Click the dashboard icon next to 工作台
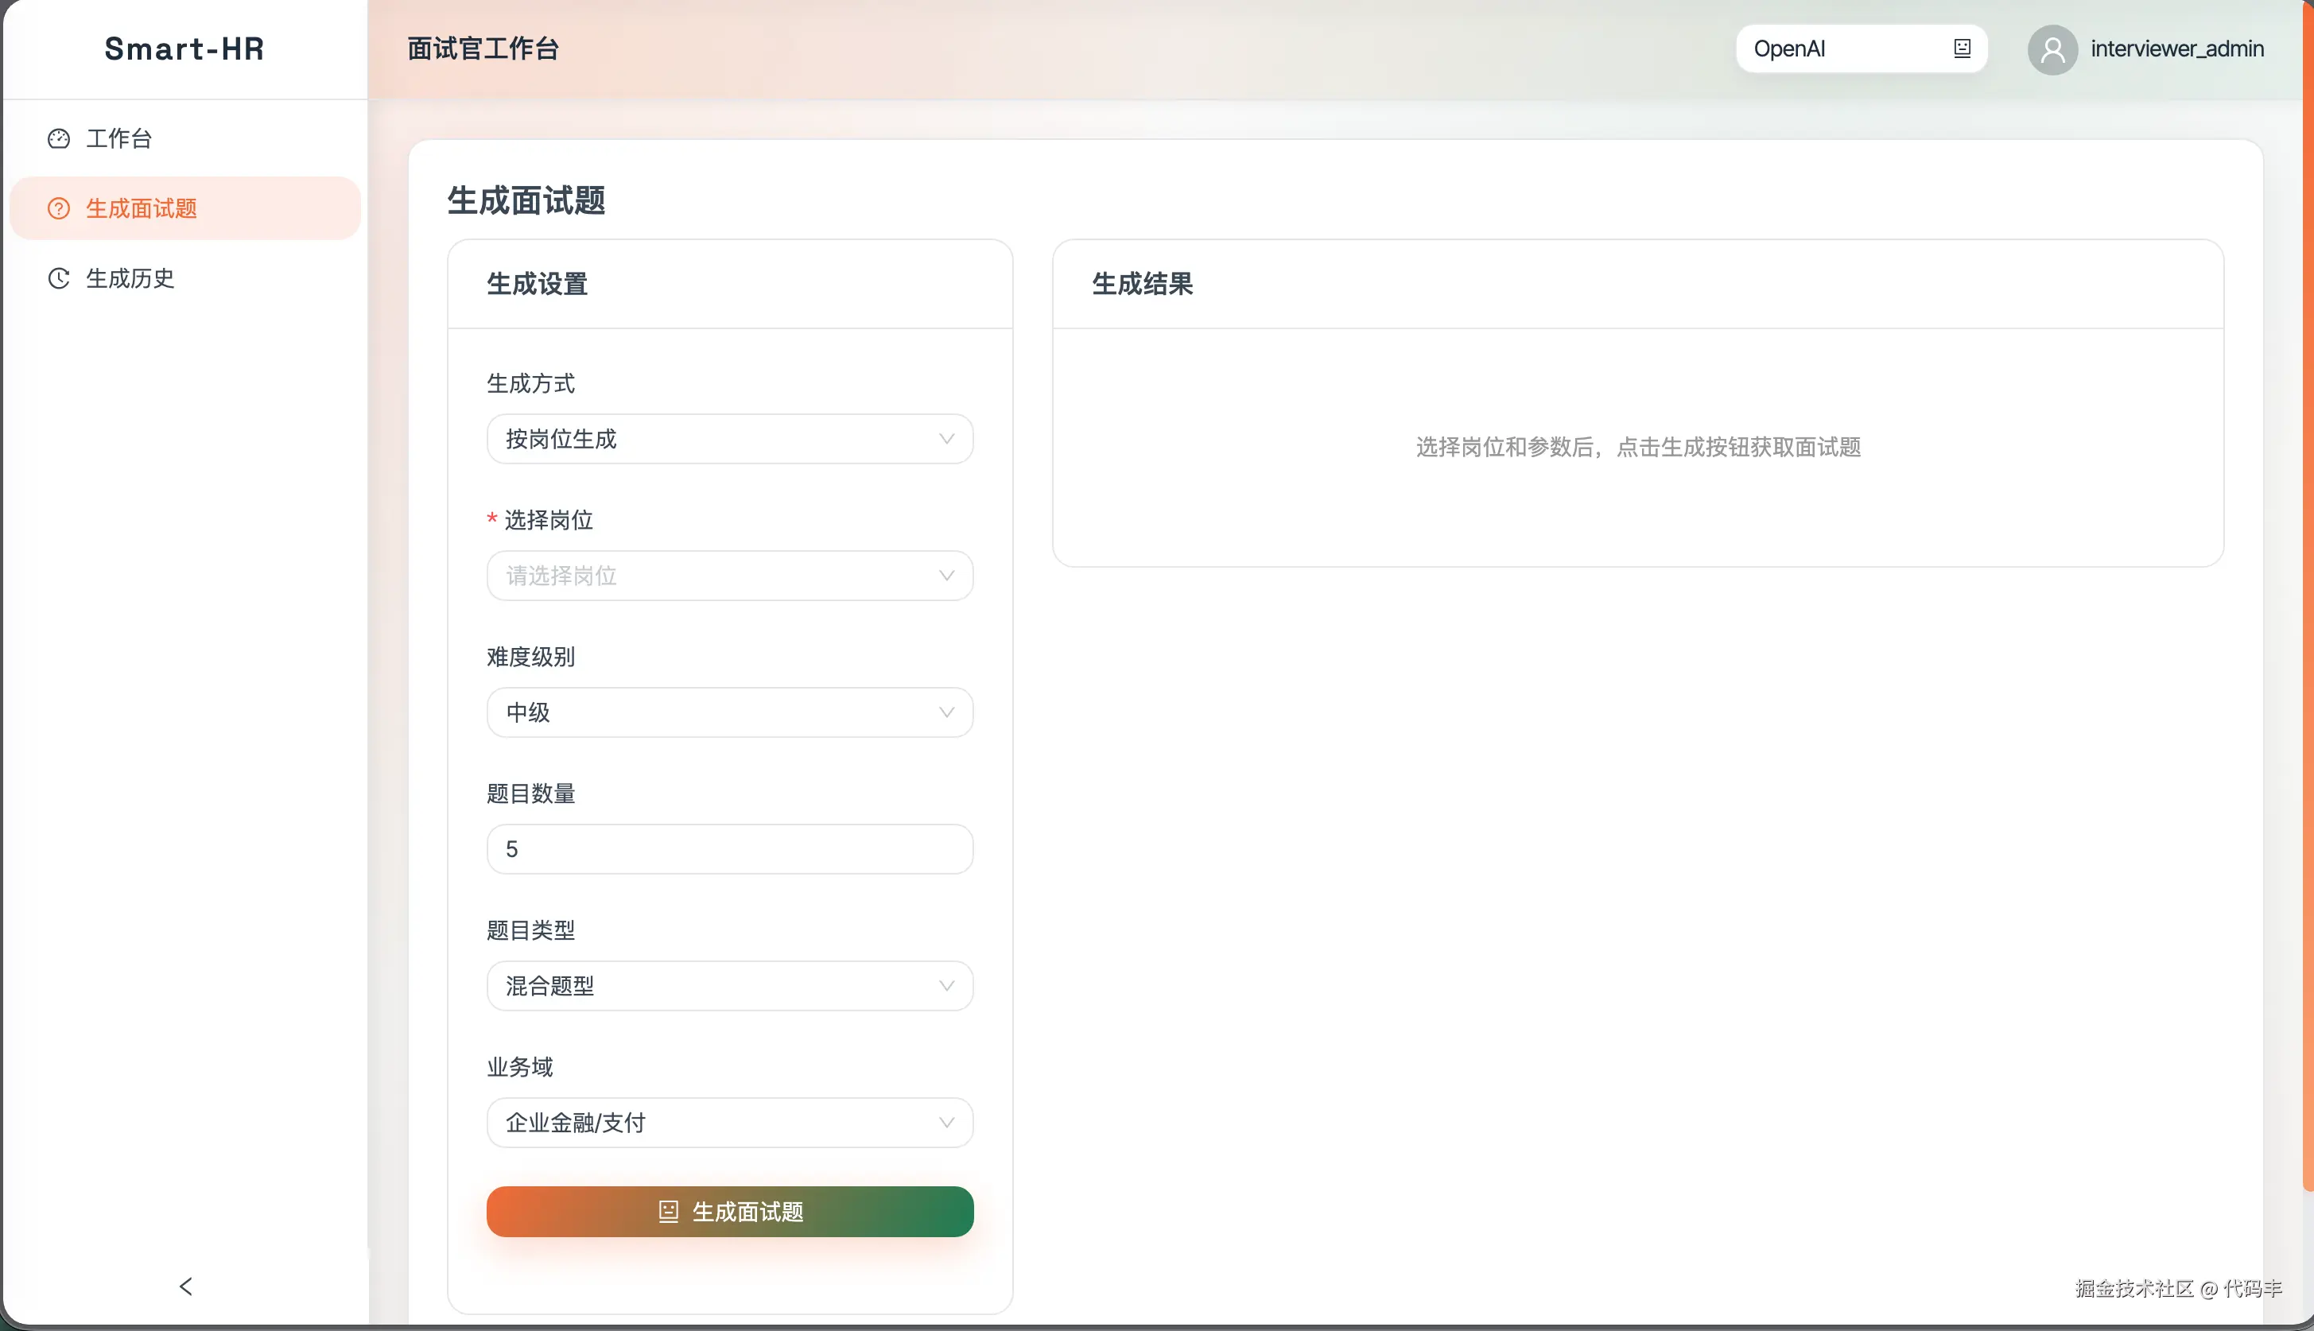 point(59,139)
